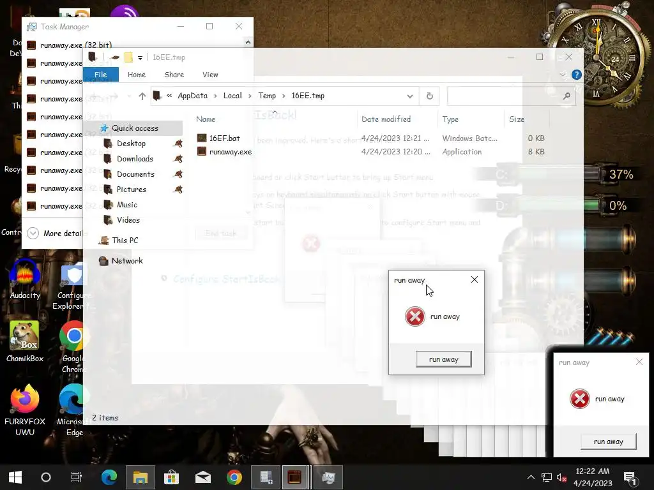Open the Microsoft Edge desktop shortcut
Screen dimensions: 654x490
coord(74,410)
